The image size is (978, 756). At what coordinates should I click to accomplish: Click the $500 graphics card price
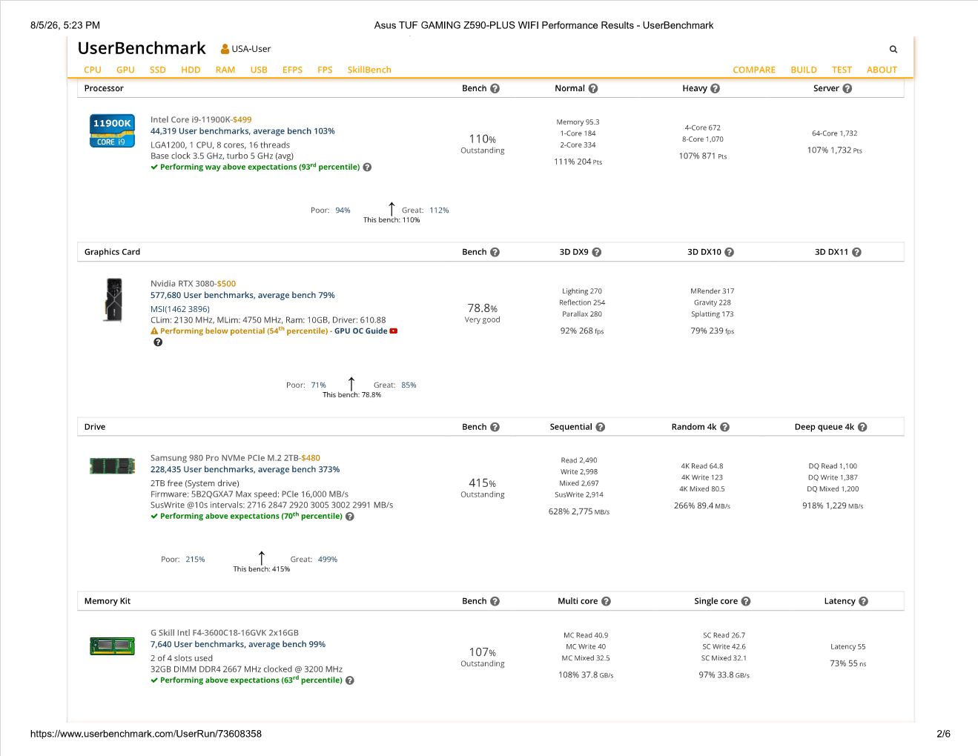(x=227, y=284)
